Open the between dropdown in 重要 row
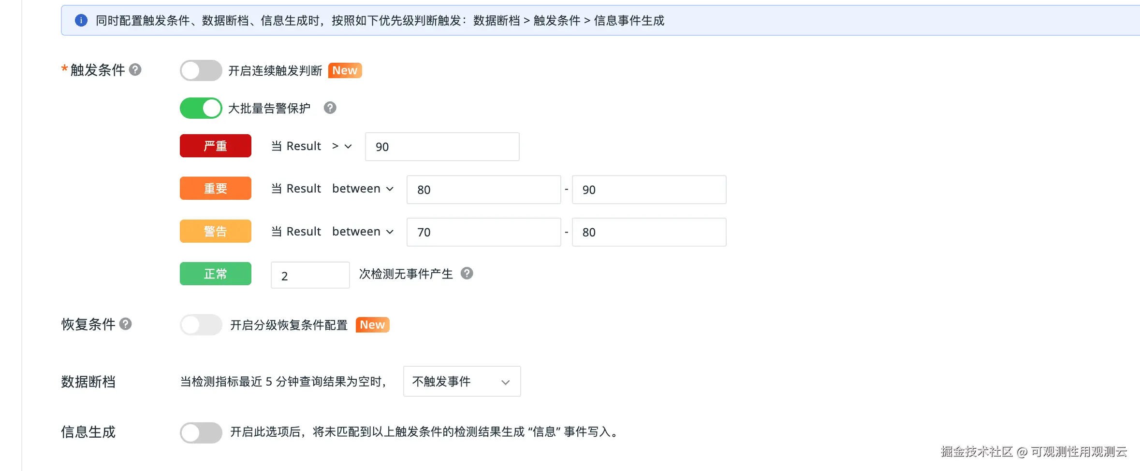 tap(363, 189)
